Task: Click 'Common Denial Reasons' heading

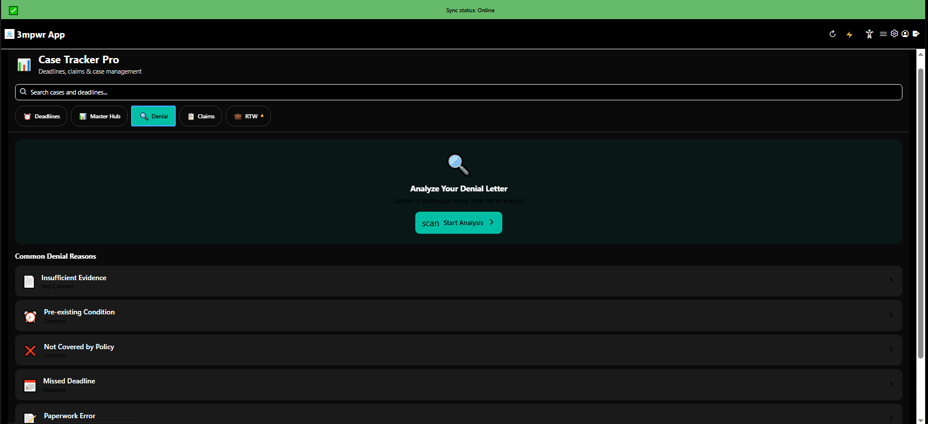Action: (56, 256)
